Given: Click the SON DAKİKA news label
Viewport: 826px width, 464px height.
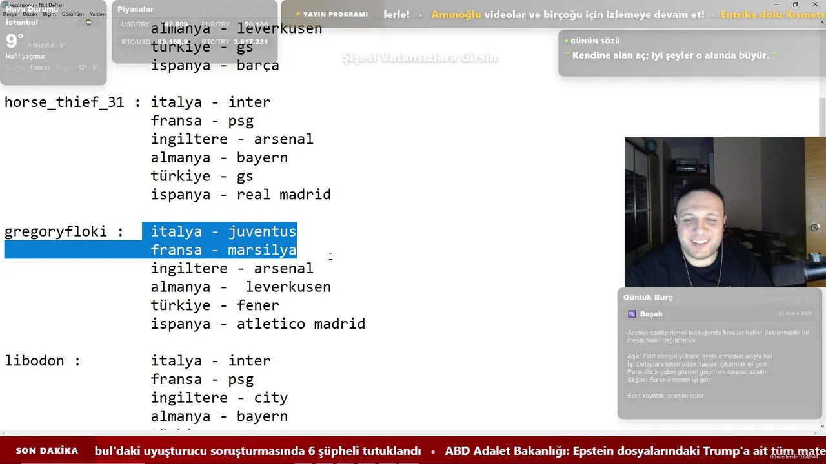Looking at the screenshot, I should click(47, 451).
